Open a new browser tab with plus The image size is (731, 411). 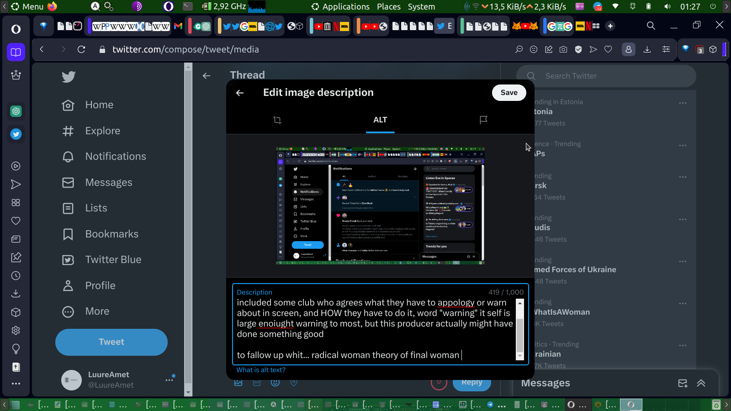pyautogui.click(x=610, y=26)
